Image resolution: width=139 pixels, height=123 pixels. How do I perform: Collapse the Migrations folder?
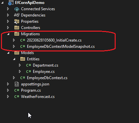[x=8, y=34]
